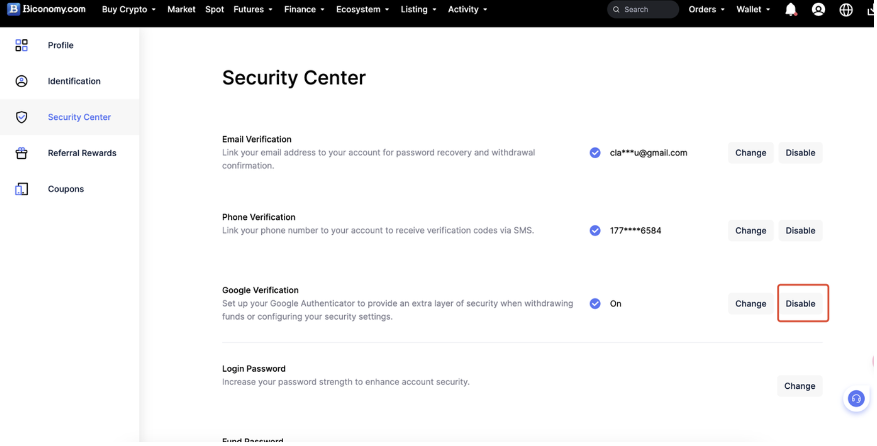
Task: Click the Email Verification blue checkmark
Action: [595, 153]
